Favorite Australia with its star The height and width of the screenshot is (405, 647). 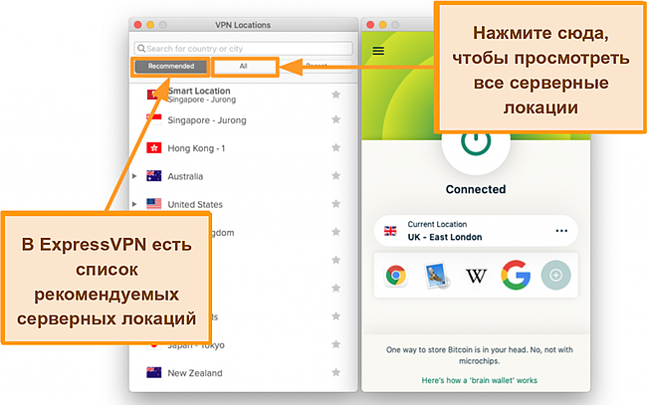[335, 176]
